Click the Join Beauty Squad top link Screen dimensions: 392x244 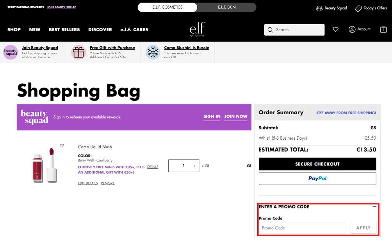pyautogui.click(x=62, y=7)
